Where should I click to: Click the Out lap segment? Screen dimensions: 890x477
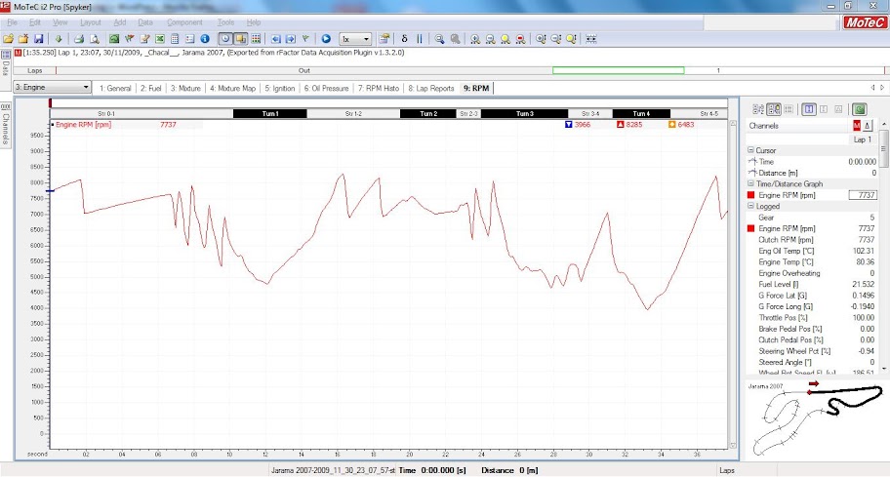click(x=304, y=71)
